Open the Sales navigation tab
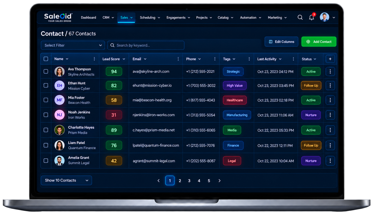Screen dimensions: 373x213 click(x=126, y=18)
